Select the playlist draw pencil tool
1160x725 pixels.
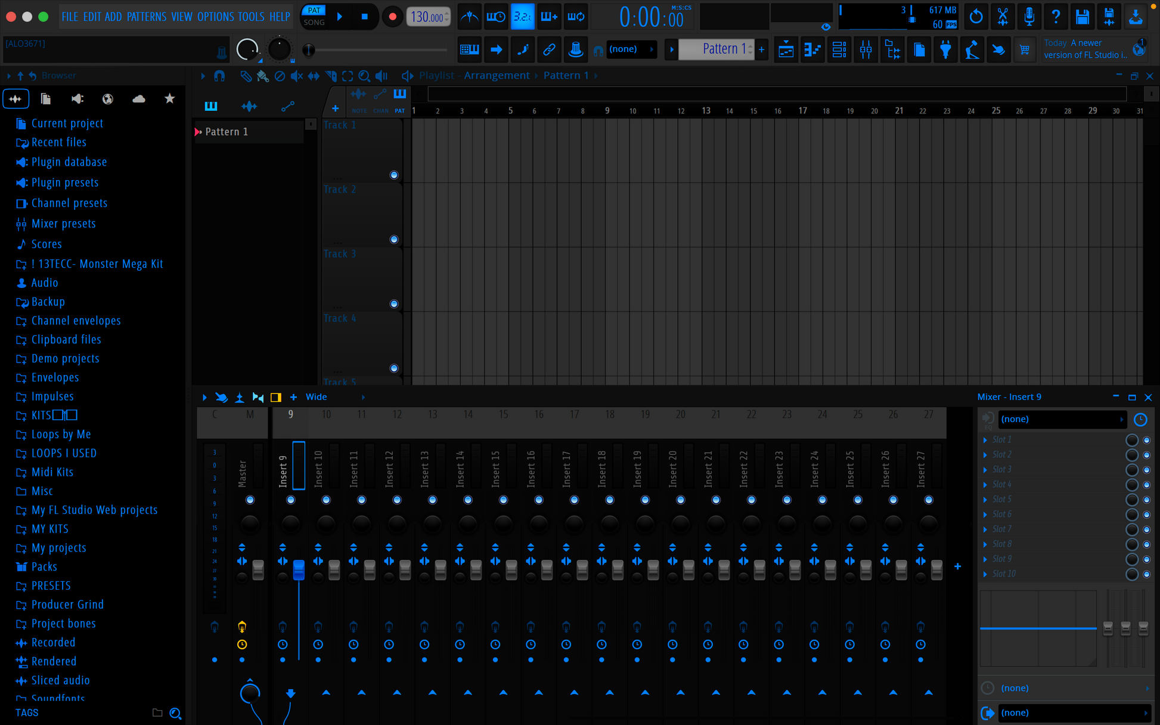pos(246,76)
